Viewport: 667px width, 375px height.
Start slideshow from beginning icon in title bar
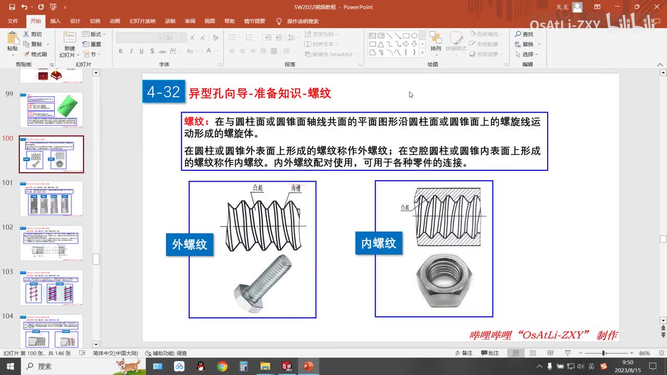(53, 7)
